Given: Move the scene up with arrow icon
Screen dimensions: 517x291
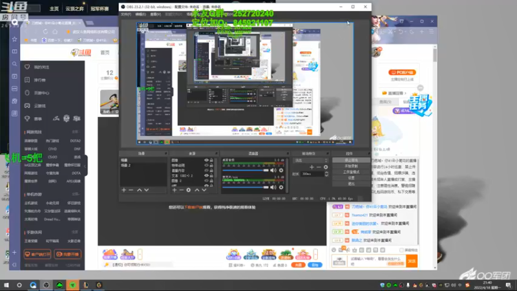Looking at the screenshot, I should [140, 190].
